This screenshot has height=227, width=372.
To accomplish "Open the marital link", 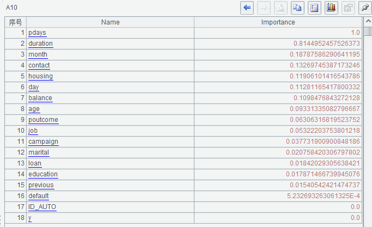I will [39, 153].
